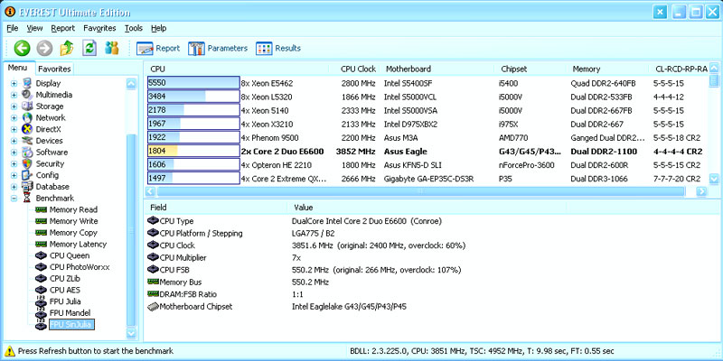This screenshot has height=361, width=723.
Task: Select FPU SinJulia benchmark item
Action: (x=71, y=325)
